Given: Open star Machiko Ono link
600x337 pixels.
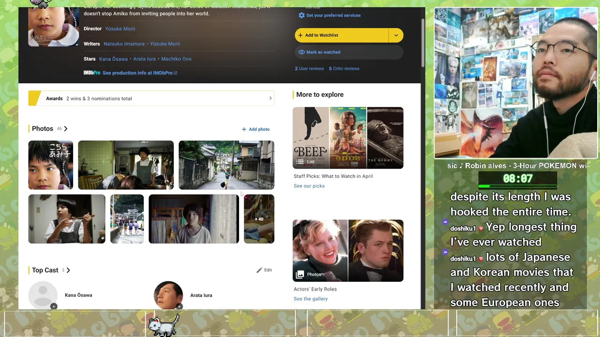Looking at the screenshot, I should [x=176, y=59].
